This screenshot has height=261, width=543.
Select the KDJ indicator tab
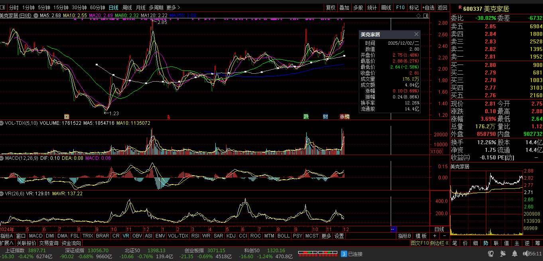[231, 236]
